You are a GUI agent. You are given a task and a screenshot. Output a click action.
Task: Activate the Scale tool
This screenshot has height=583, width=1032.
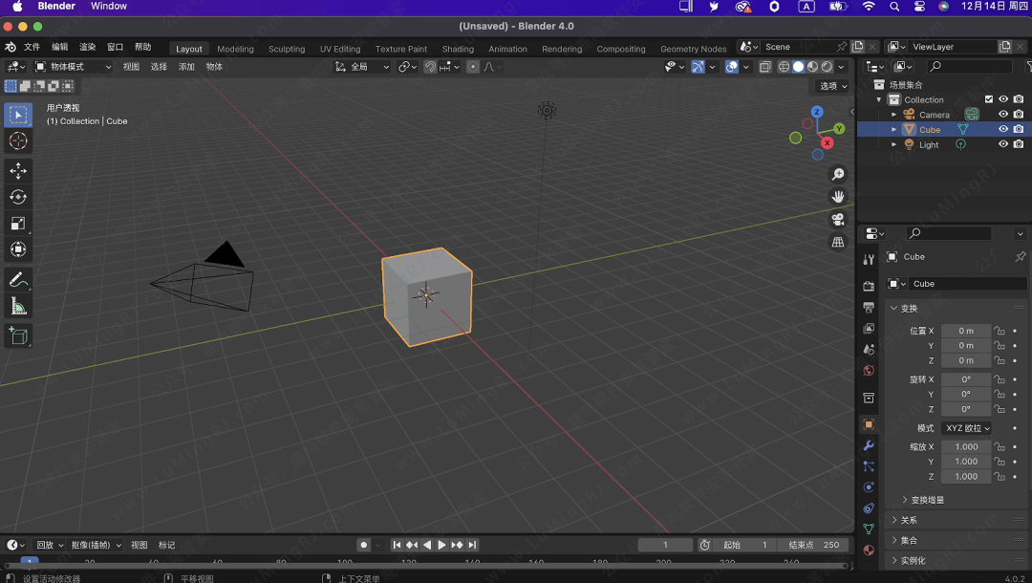pyautogui.click(x=18, y=224)
